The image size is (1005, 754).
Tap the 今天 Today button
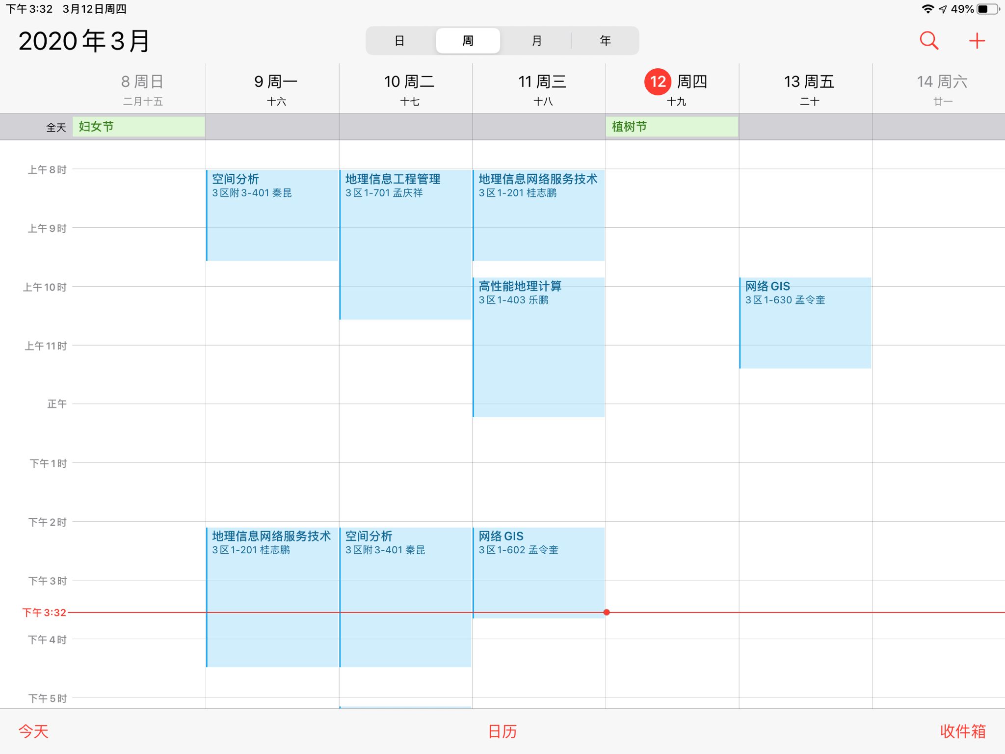tap(33, 731)
